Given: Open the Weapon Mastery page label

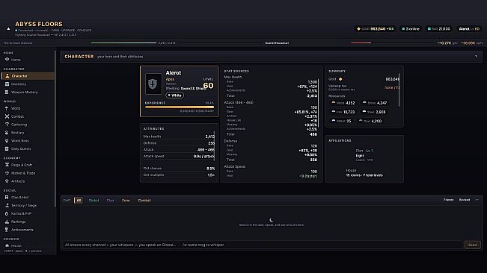Looking at the screenshot, I should (x=25, y=92).
